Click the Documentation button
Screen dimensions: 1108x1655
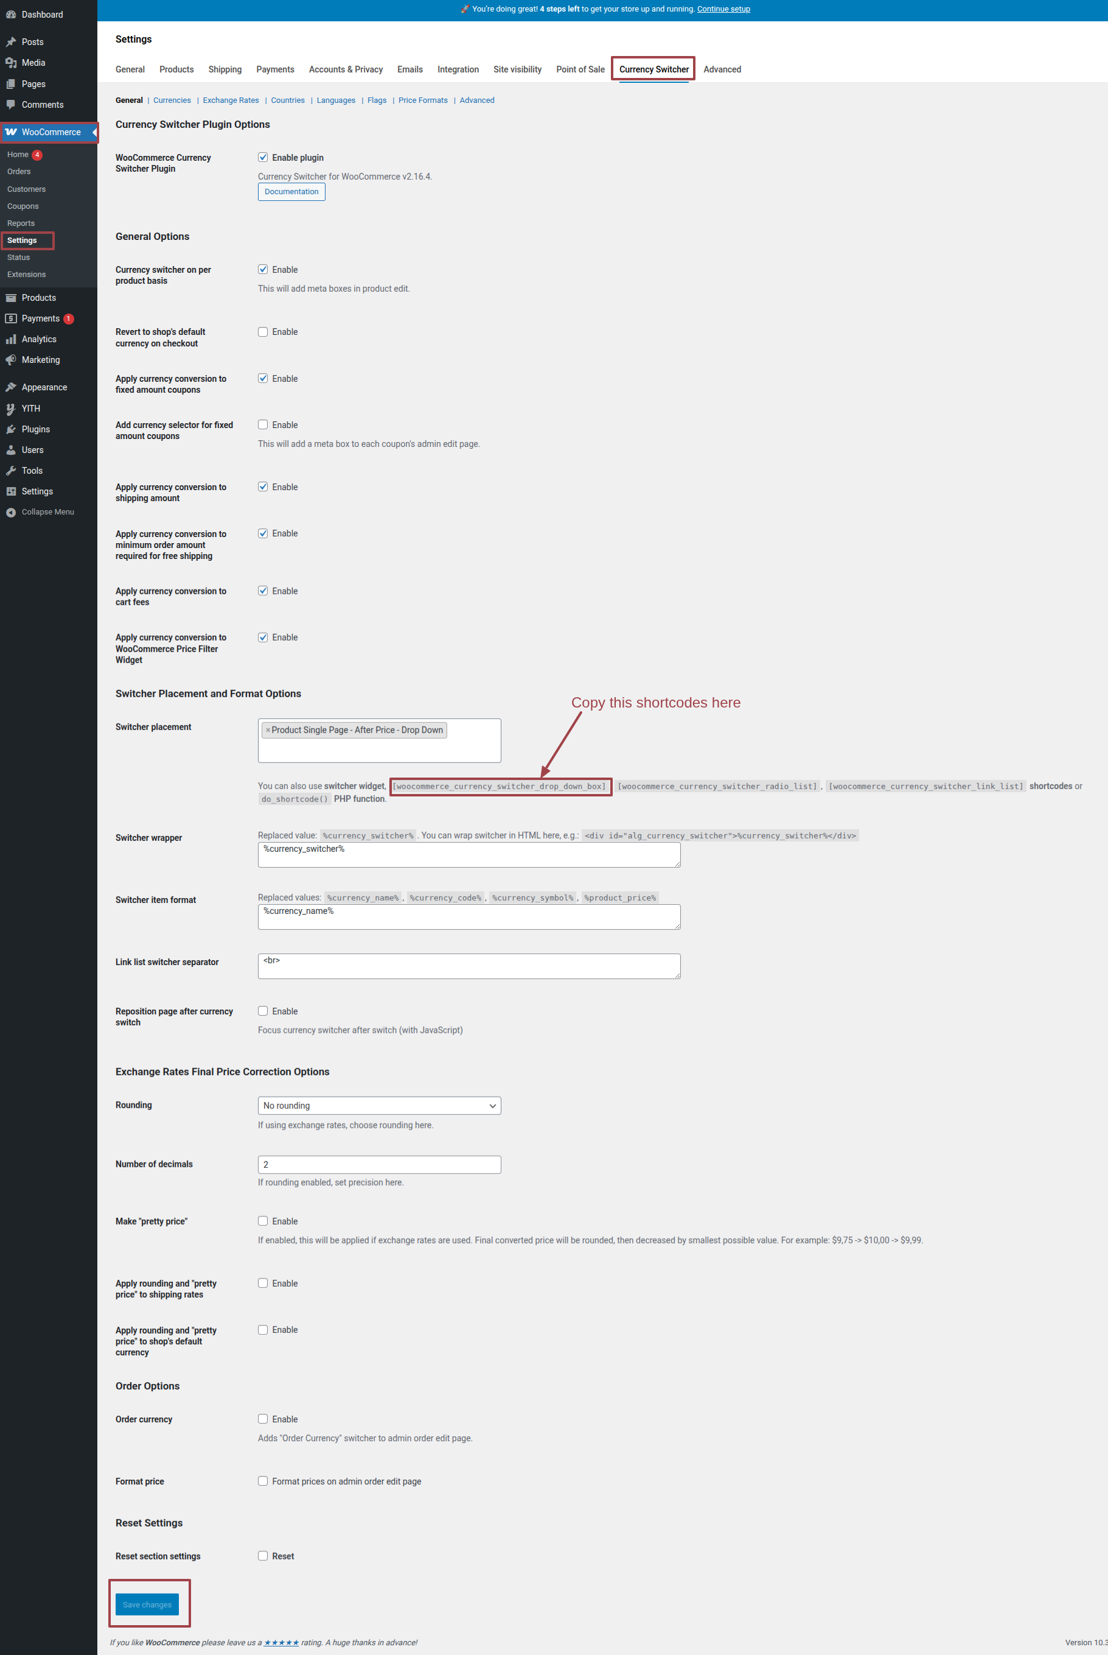pos(291,192)
